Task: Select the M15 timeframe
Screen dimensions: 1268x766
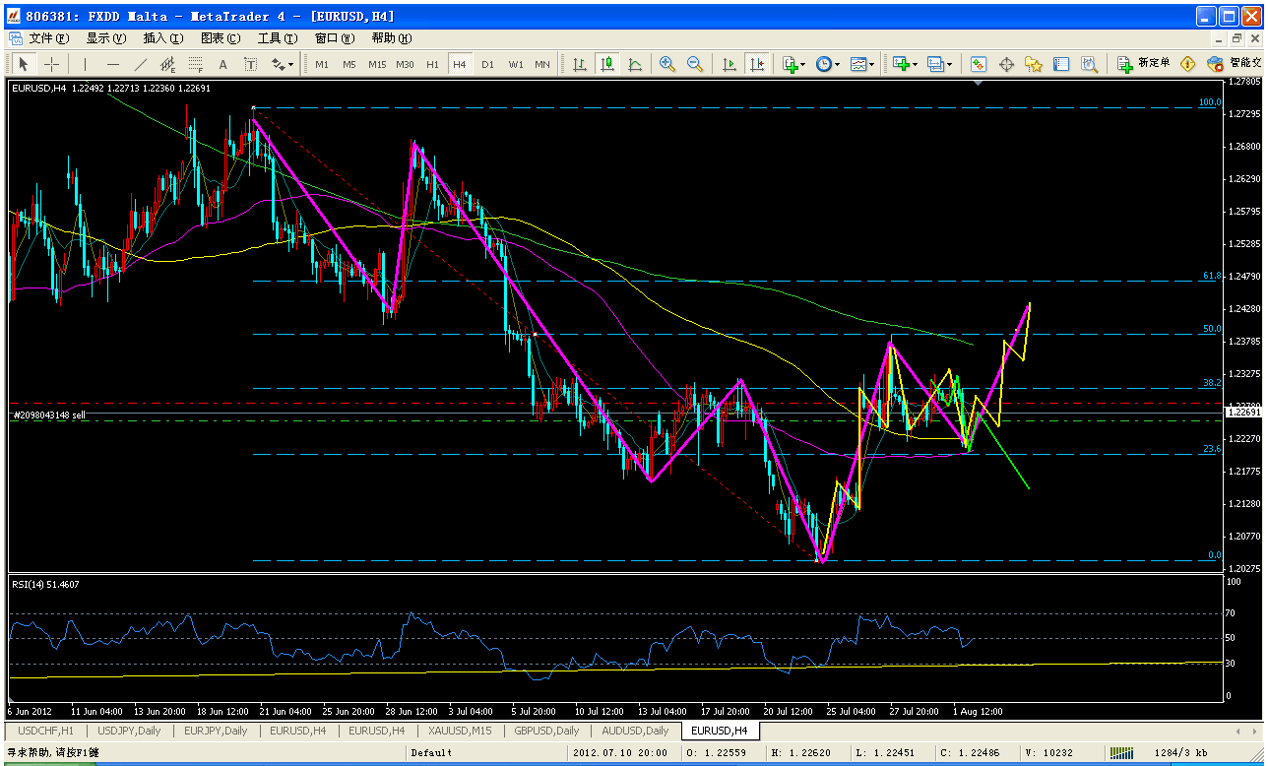Action: (x=377, y=64)
